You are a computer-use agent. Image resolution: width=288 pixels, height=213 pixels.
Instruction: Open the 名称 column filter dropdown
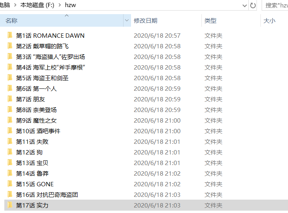coord(127,20)
